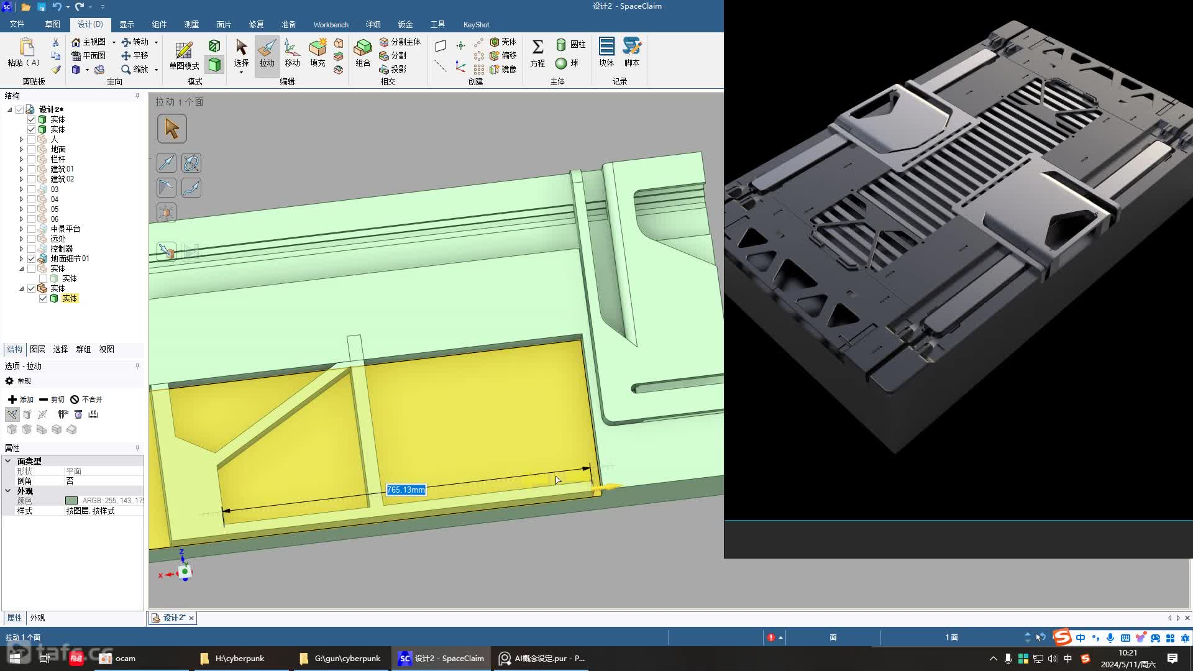Click the 剪切 (Cut) option

[x=52, y=399]
